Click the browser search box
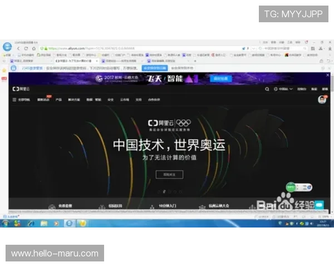This screenshot has width=334, height=267. click(282, 48)
